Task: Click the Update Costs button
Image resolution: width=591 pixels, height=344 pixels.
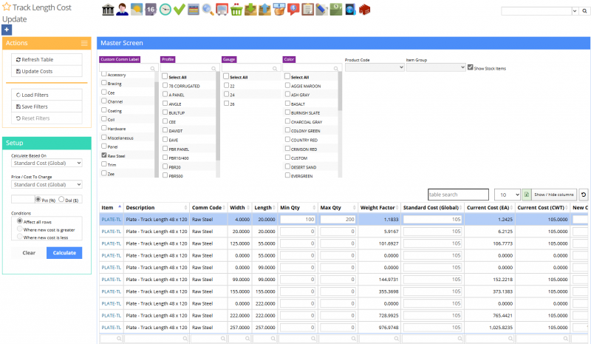Action: (47, 72)
